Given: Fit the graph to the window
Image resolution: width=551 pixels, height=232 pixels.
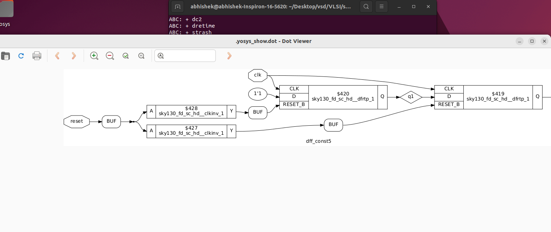Looking at the screenshot, I should coord(125,56).
